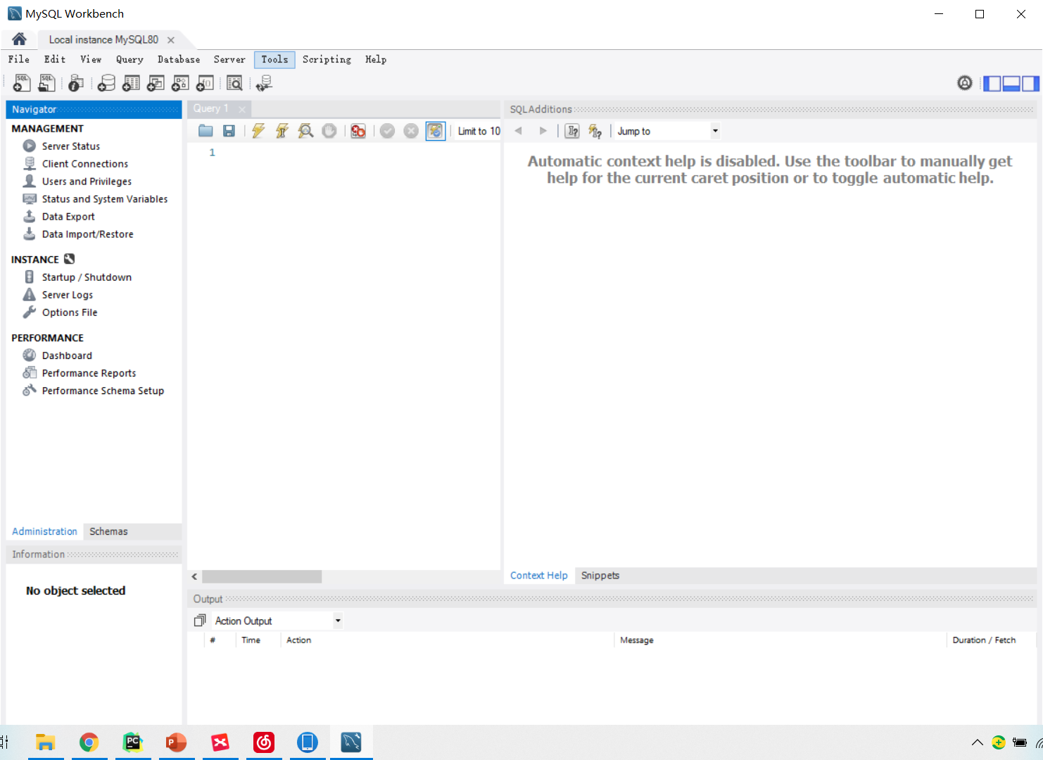Image resolution: width=1043 pixels, height=760 pixels.
Task: Open the Limit to 10 rows dropdown
Action: tap(479, 131)
